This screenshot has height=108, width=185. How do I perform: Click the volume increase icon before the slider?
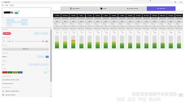pyautogui.click(x=13, y=41)
